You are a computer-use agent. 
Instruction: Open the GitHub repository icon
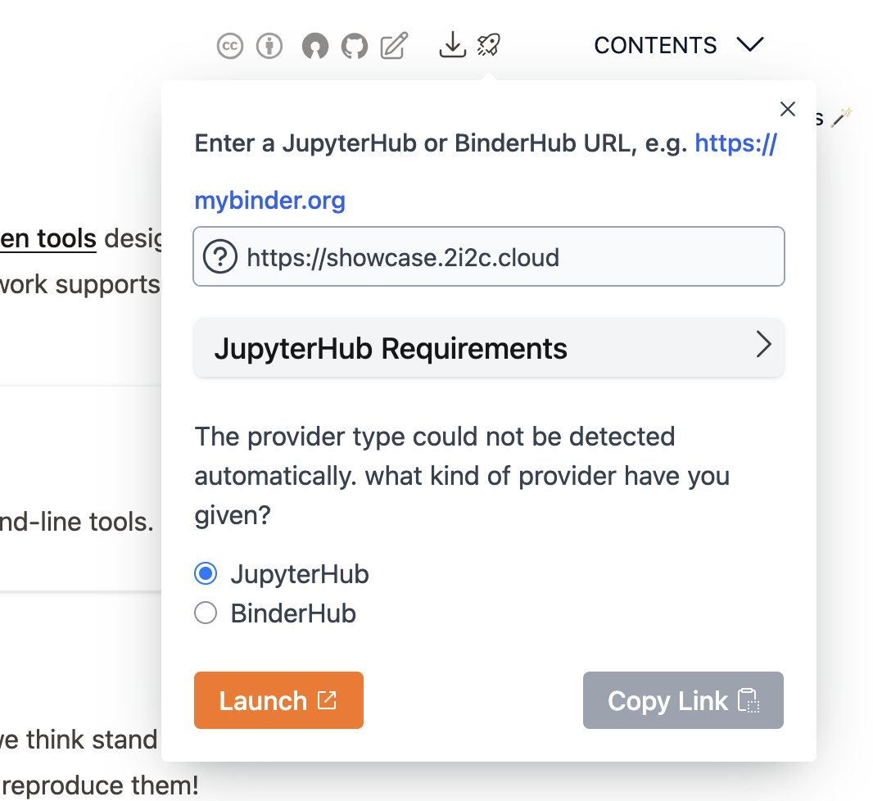355,47
